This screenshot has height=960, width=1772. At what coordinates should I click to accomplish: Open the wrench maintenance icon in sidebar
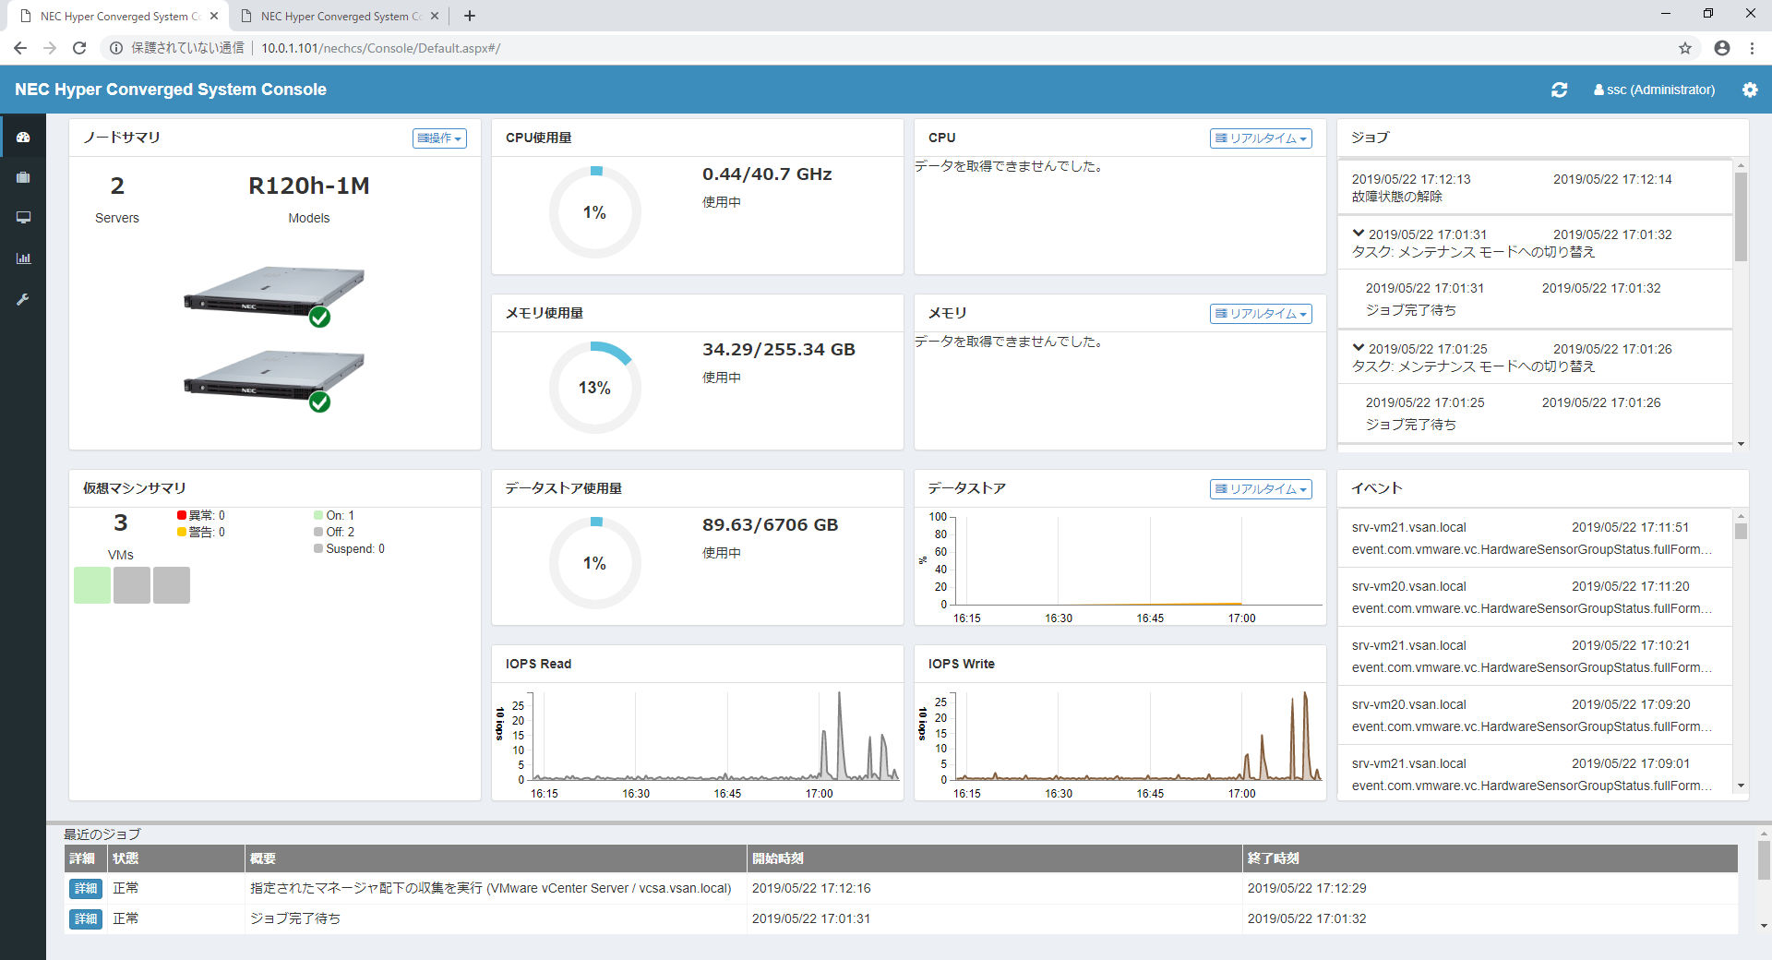(x=23, y=299)
